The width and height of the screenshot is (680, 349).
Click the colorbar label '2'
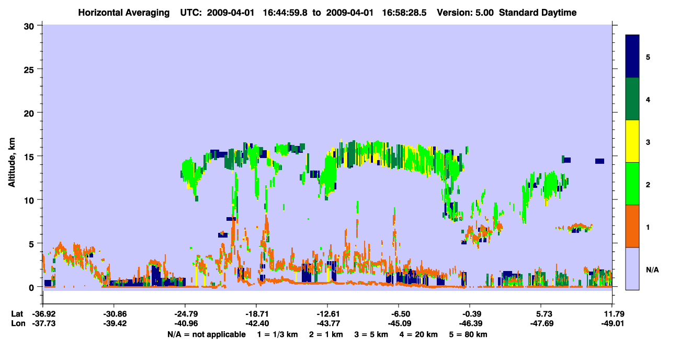[648, 184]
